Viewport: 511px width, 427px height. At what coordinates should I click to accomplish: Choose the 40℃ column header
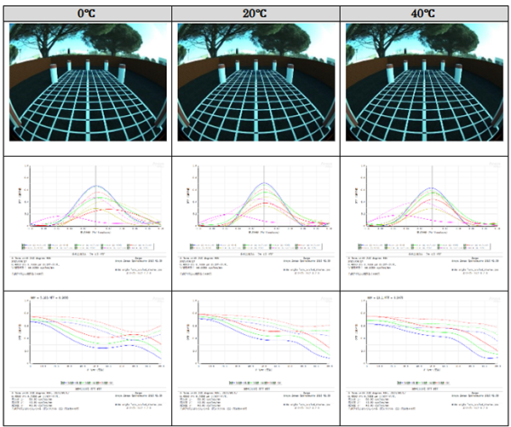point(424,10)
